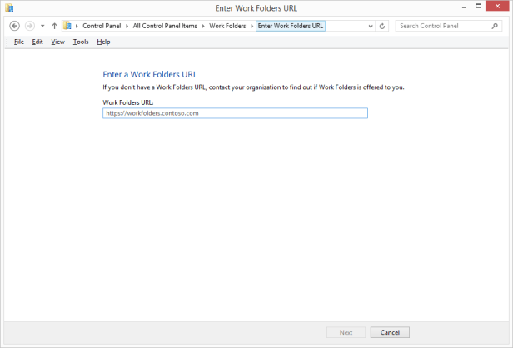Image resolution: width=513 pixels, height=348 pixels.
Task: Click the Back navigation arrow
Action: 14,26
